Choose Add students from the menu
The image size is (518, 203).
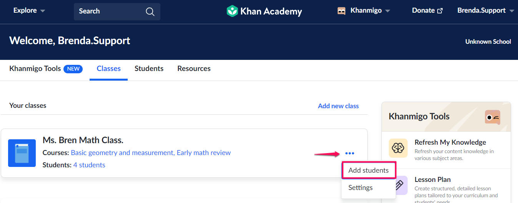[368, 170]
